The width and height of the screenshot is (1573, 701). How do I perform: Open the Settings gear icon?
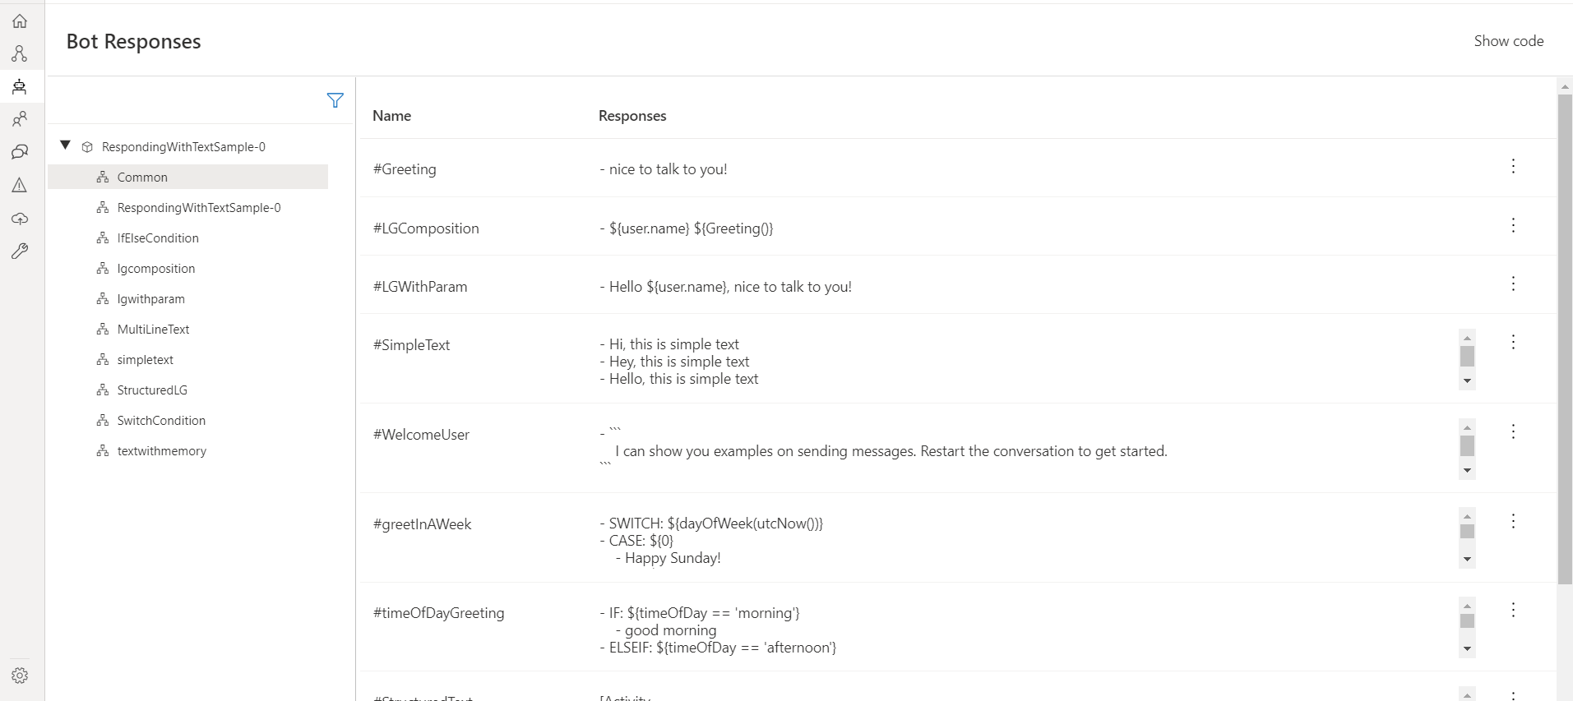[20, 676]
